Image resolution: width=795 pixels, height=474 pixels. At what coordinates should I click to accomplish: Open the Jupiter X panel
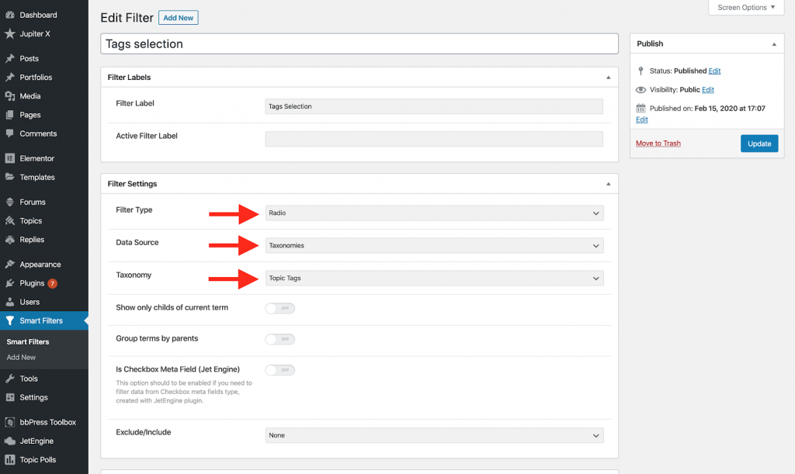point(34,33)
